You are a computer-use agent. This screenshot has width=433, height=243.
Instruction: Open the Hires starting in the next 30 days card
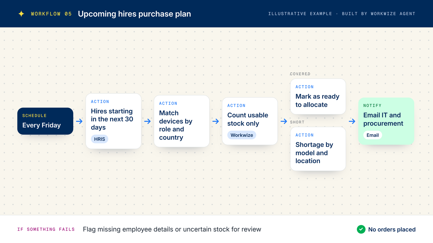point(113,121)
